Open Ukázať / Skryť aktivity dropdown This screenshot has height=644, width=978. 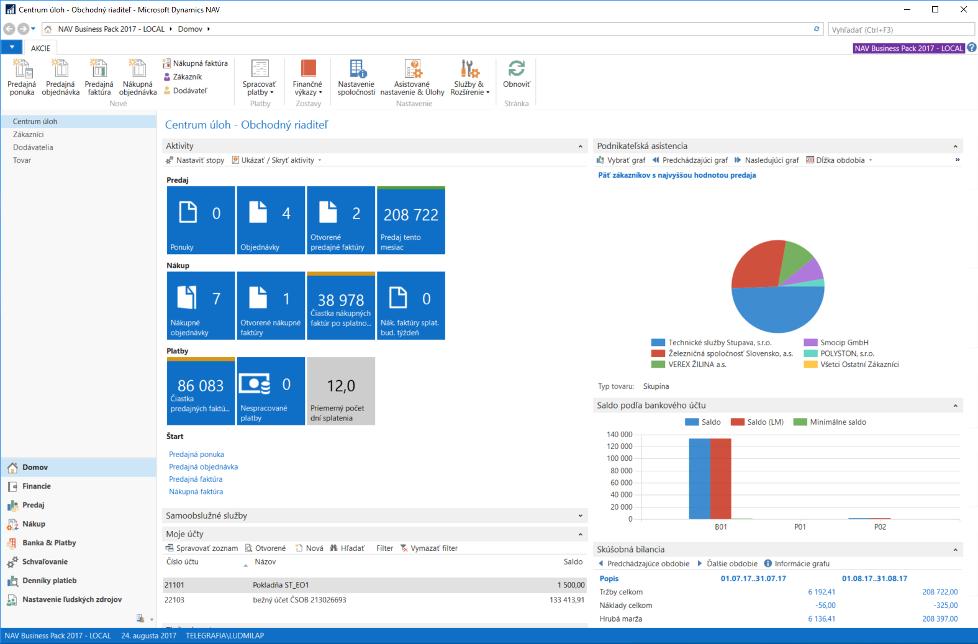click(x=277, y=160)
